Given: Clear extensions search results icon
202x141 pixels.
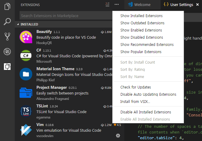Looking at the screenshot, I should 107,4.
